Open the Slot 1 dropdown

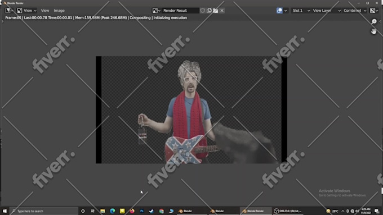[x=301, y=11]
